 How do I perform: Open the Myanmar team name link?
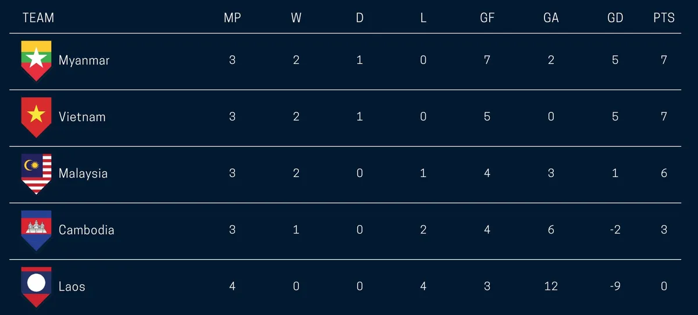click(x=84, y=61)
